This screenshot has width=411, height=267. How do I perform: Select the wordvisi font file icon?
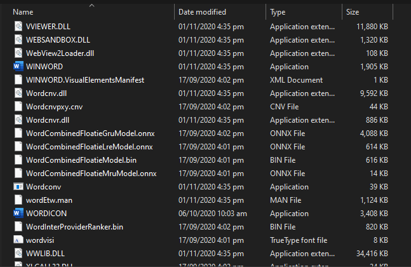tap(18, 240)
